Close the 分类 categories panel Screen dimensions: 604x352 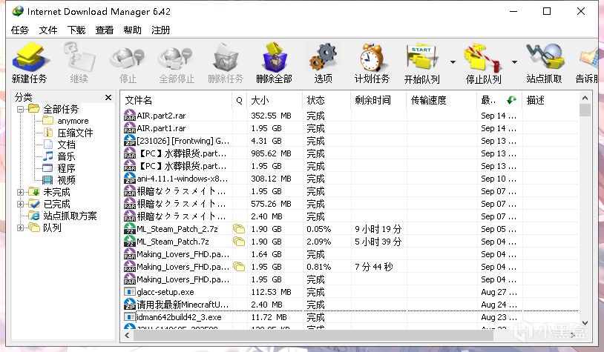[108, 97]
